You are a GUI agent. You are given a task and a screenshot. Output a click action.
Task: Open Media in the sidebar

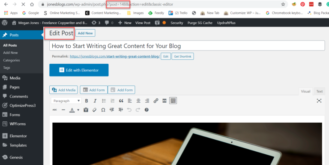pyautogui.click(x=21, y=78)
